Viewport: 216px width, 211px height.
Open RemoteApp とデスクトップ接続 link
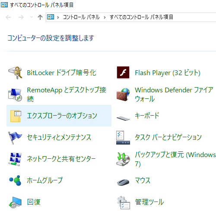coord(67,94)
